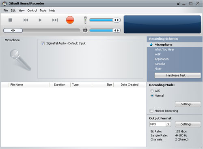Image resolution: width=203 pixels, height=149 pixels.
Task: Click the large microphone illustration
Action: (x=20, y=60)
